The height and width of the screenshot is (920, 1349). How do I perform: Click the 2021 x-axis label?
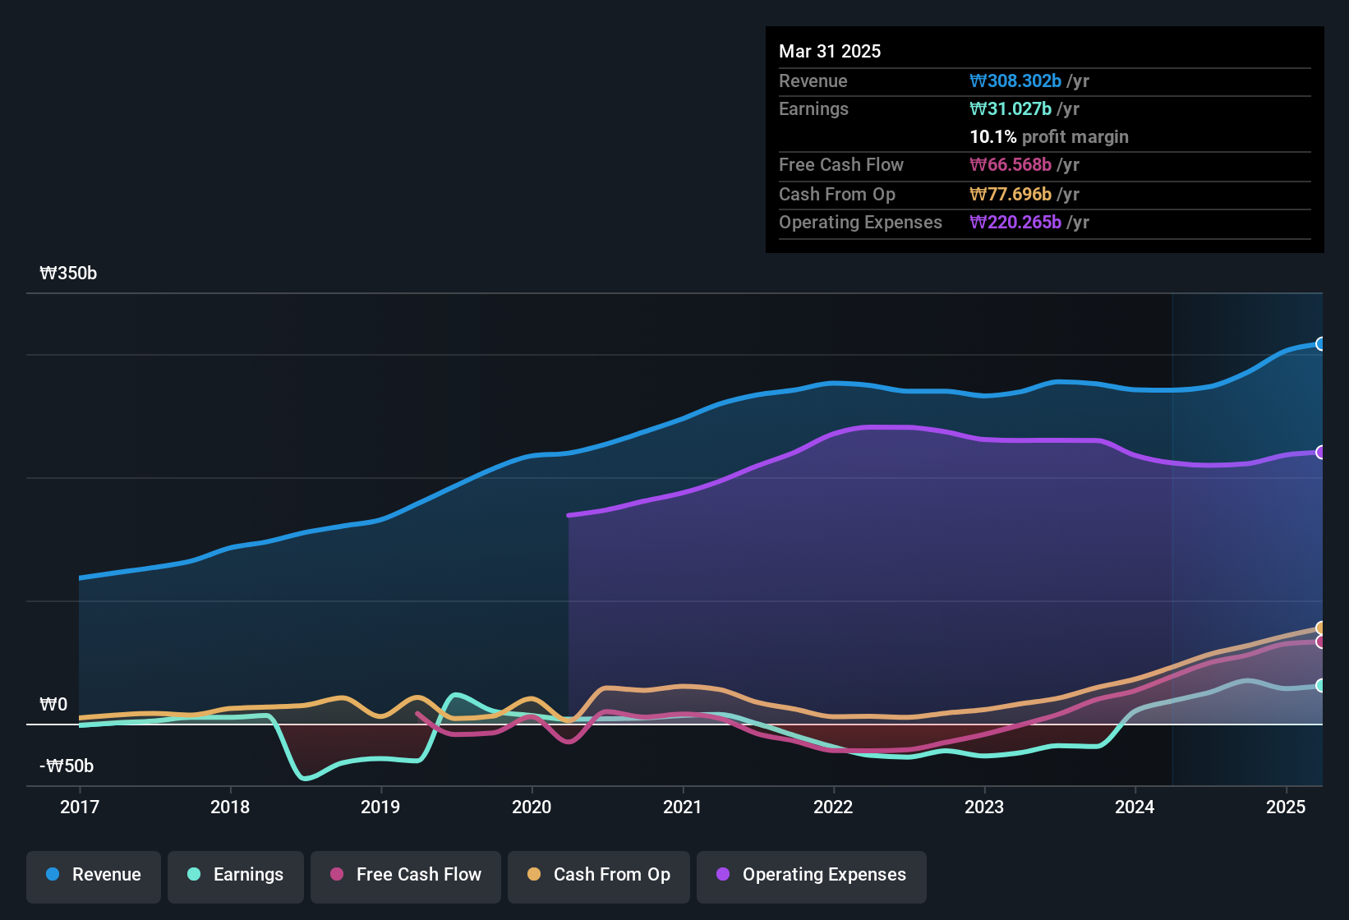point(683,807)
